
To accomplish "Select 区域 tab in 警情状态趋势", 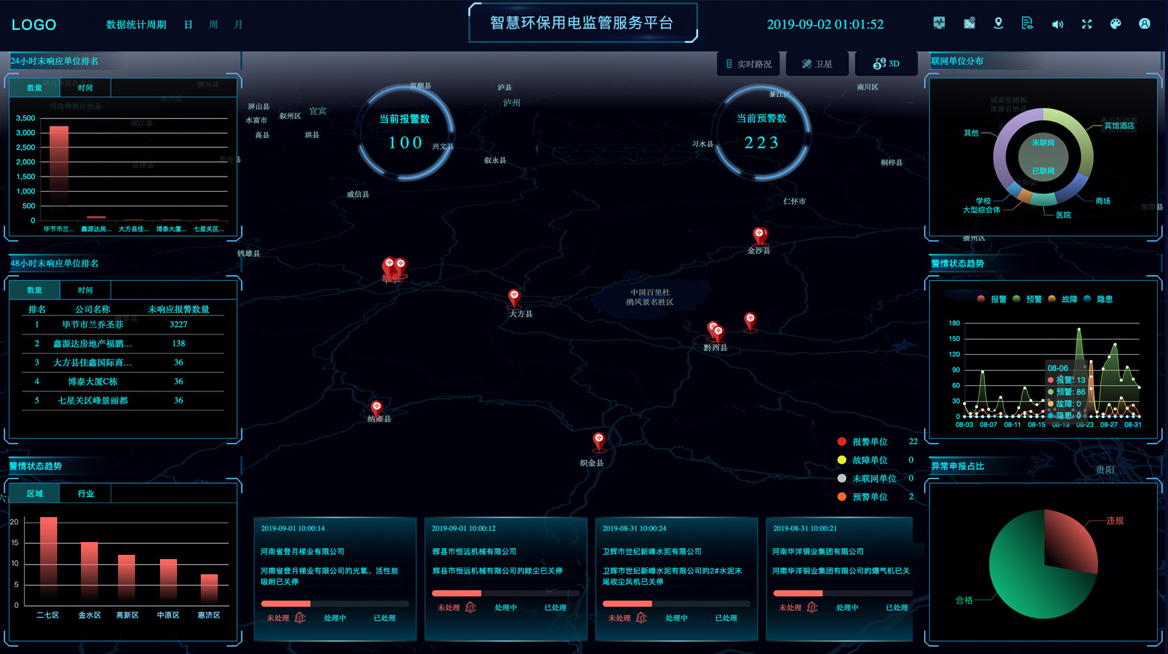I will [35, 493].
